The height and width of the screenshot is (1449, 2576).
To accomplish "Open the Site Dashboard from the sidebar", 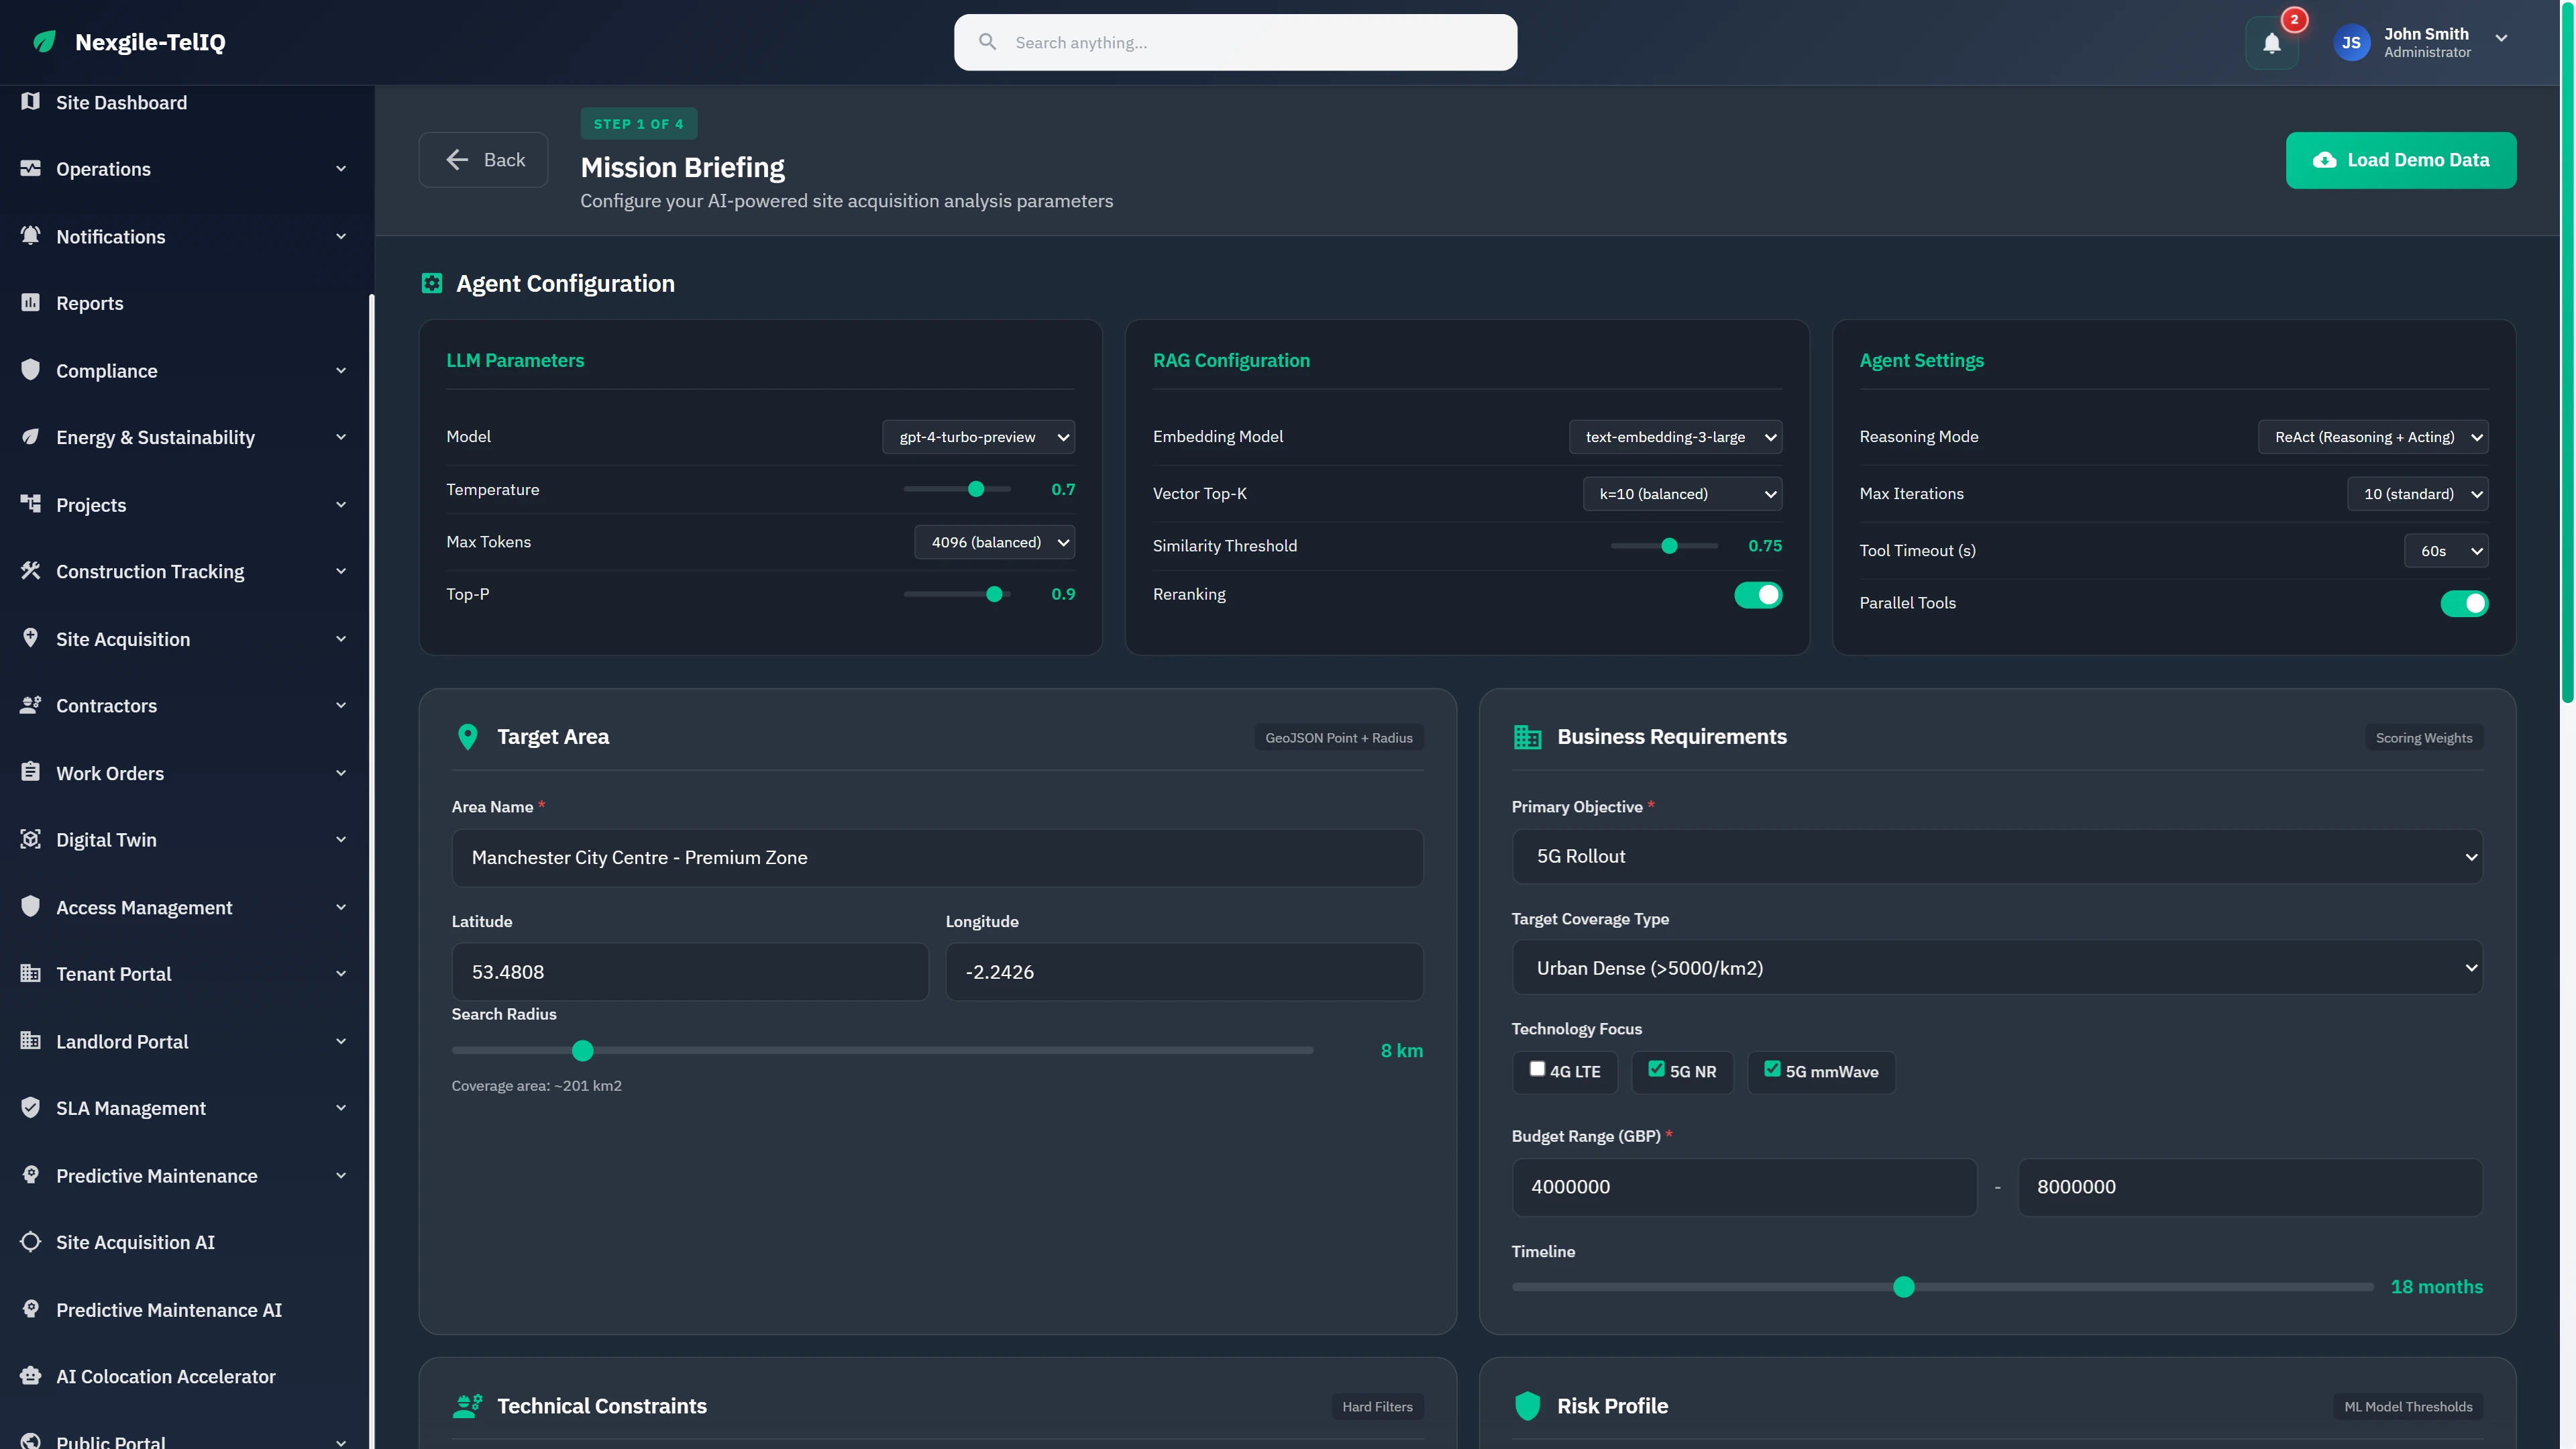I will pyautogui.click(x=120, y=102).
